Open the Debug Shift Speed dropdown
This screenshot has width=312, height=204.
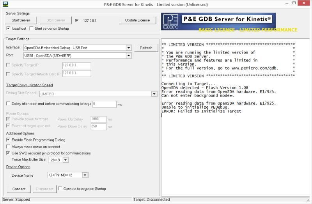click(x=154, y=94)
